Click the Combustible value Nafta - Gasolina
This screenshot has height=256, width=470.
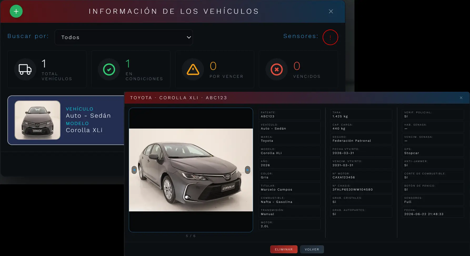click(x=277, y=202)
